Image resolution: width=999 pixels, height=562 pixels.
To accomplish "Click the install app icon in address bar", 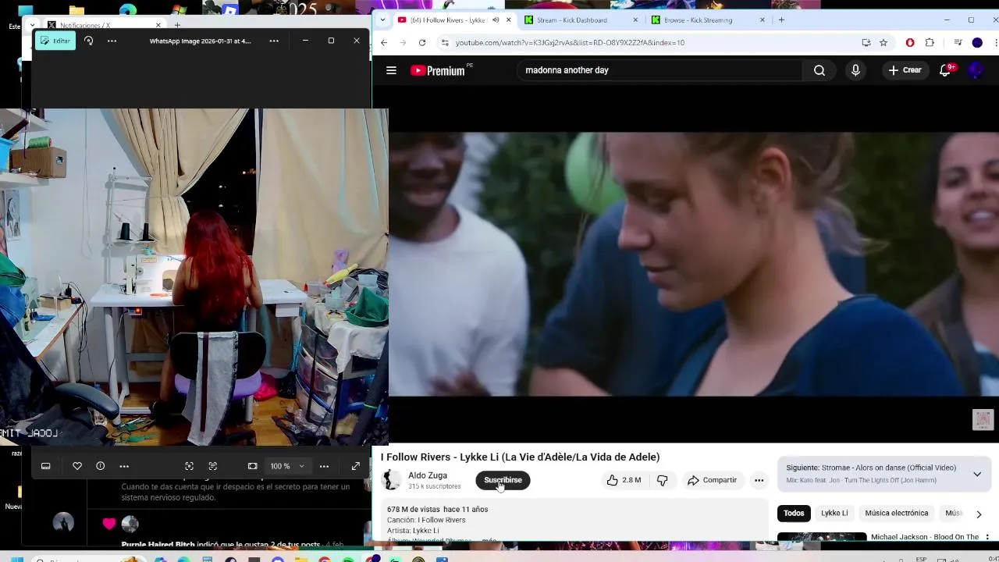I will pos(866,42).
